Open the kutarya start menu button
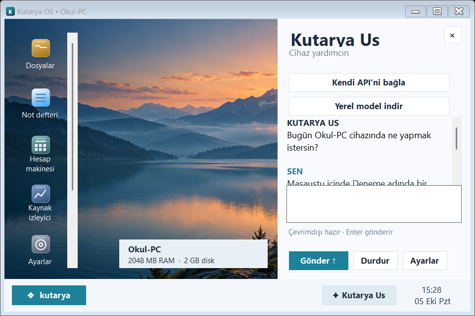The width and height of the screenshot is (475, 316). (x=49, y=295)
